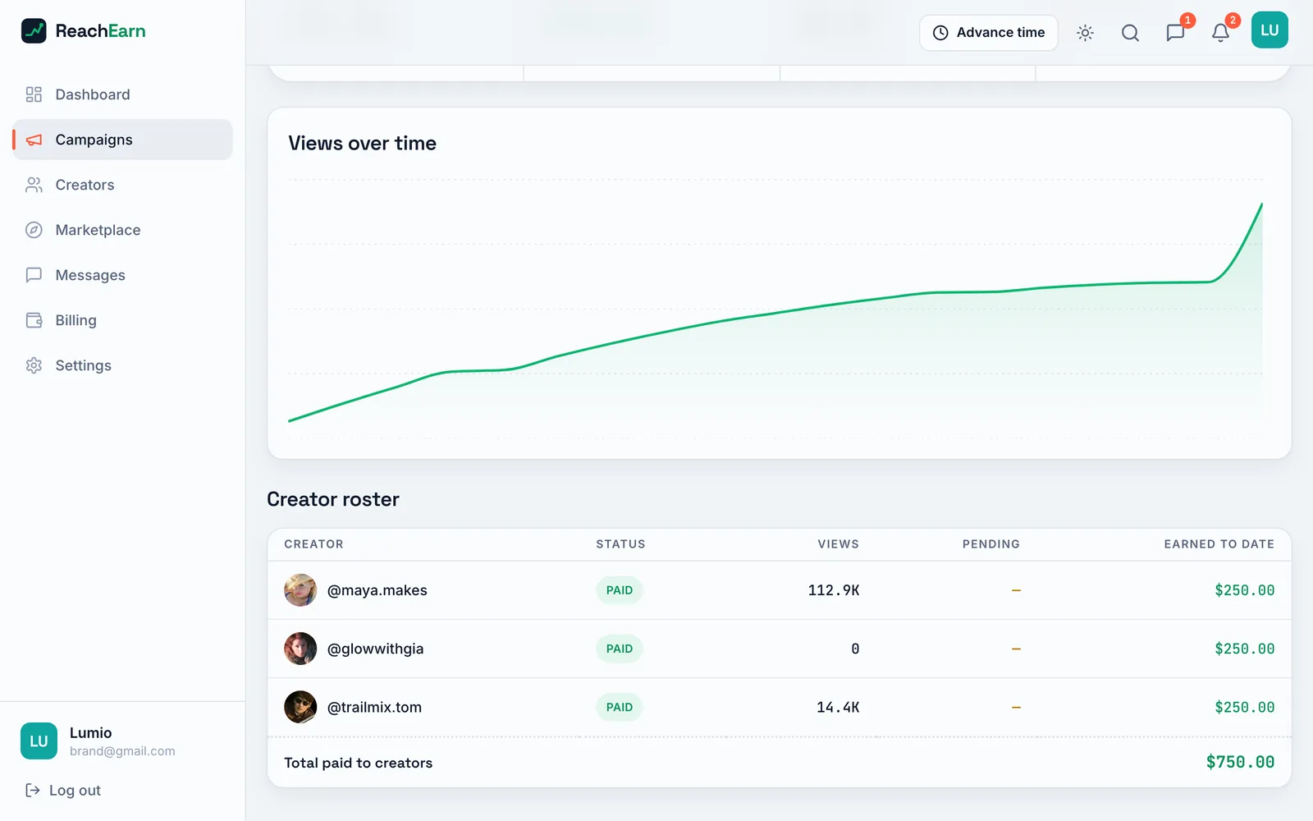The height and width of the screenshot is (821, 1313).
Task: Open the Dashboard page
Action: click(122, 94)
